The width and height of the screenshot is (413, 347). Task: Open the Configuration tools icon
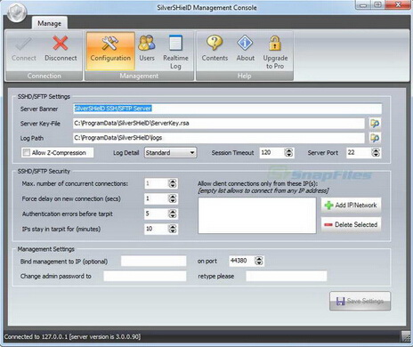tap(109, 44)
